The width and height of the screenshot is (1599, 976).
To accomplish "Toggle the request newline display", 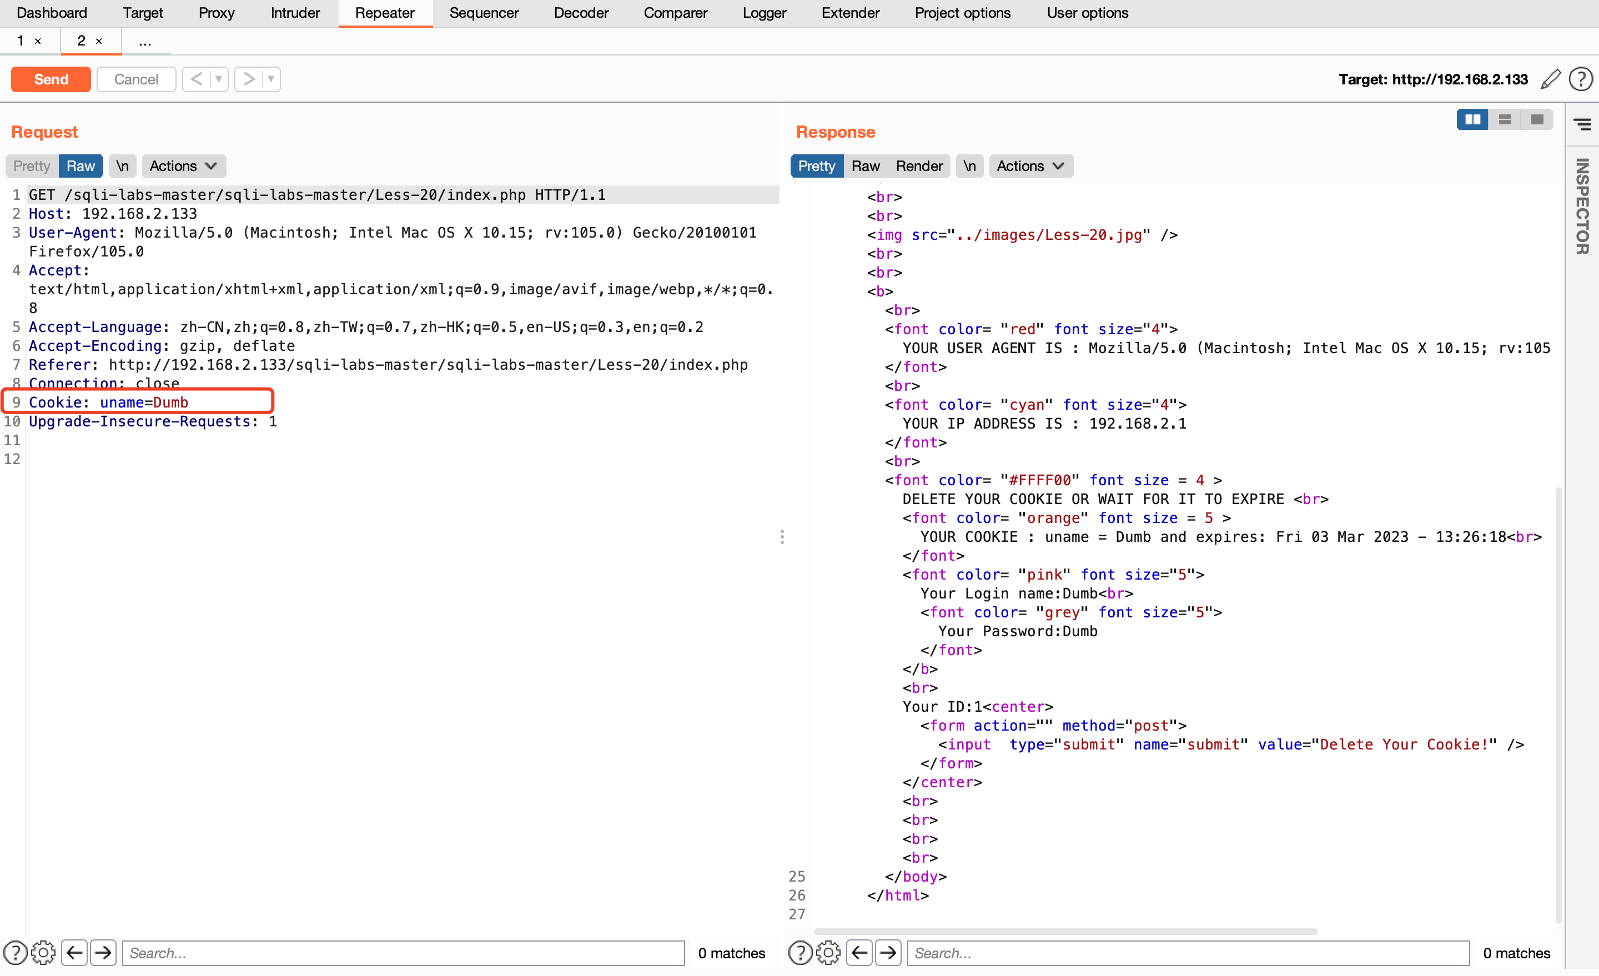I will 123,166.
